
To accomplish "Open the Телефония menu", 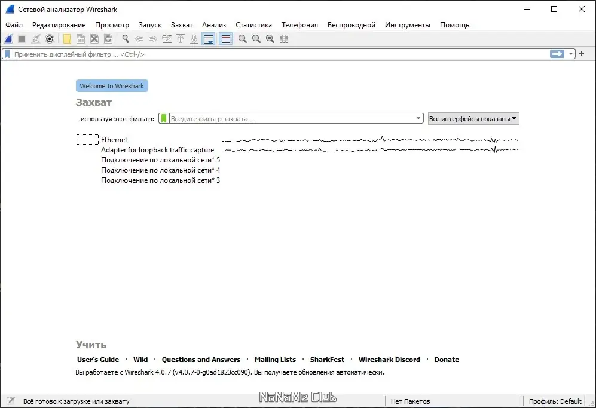I will point(299,25).
